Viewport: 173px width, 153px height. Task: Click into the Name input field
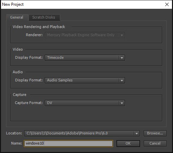coord(68,144)
